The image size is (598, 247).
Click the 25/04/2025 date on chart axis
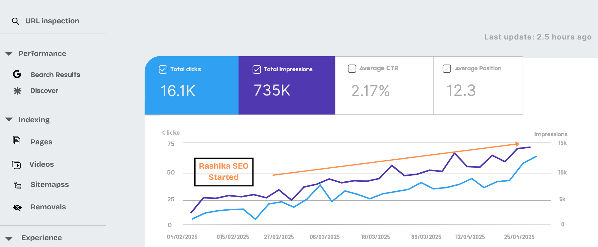[x=519, y=237]
